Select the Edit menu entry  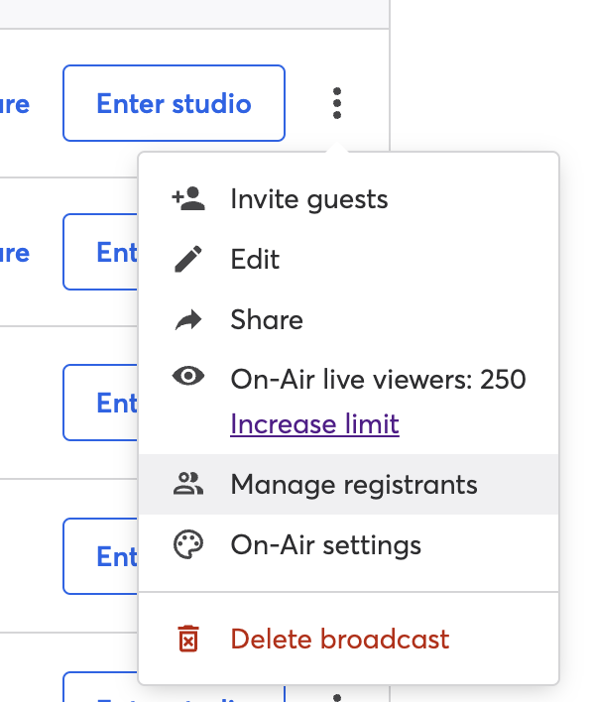[x=349, y=259]
